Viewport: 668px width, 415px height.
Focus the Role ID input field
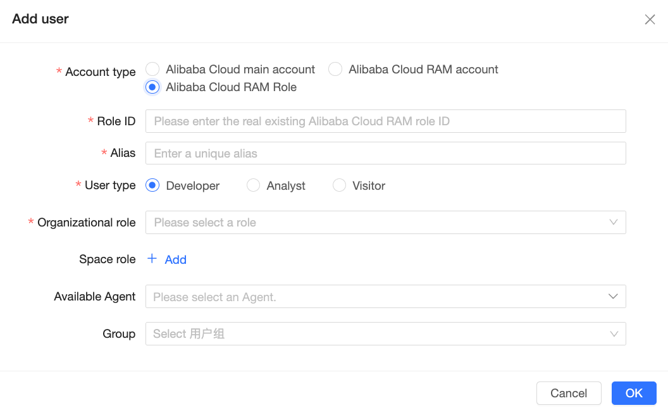(x=385, y=121)
